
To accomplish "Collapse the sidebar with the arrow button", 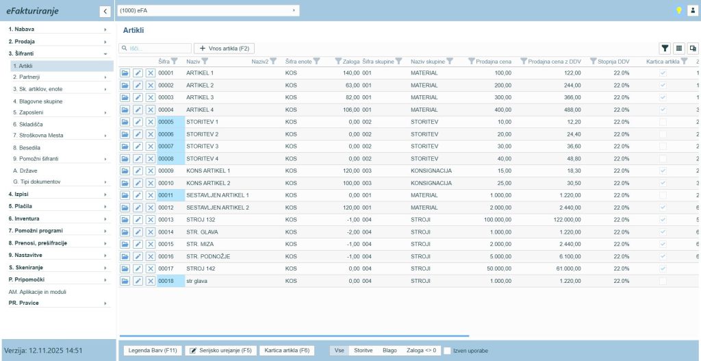I will 105,11.
